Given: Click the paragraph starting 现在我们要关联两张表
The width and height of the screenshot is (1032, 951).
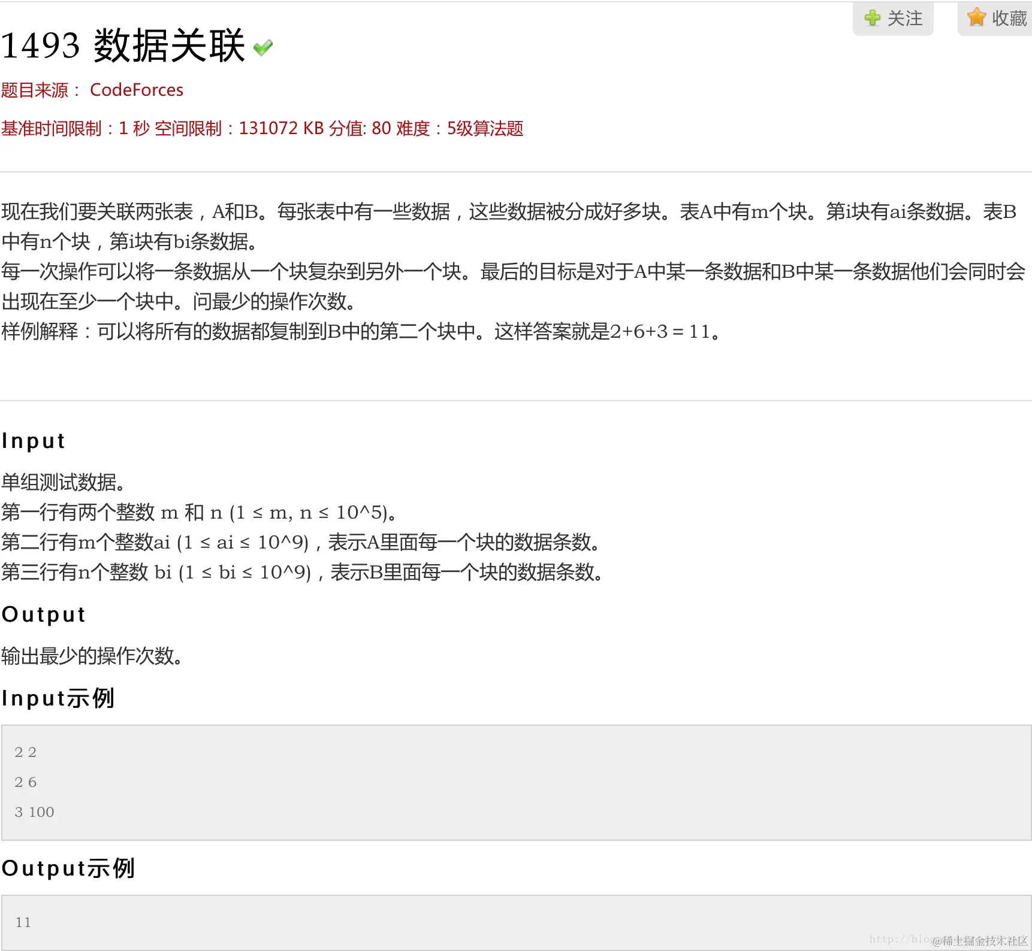Looking at the screenshot, I should click(509, 226).
